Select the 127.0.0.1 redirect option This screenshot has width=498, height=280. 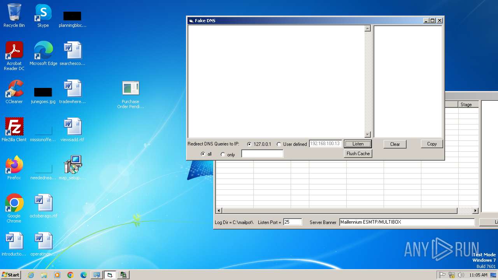tap(249, 144)
